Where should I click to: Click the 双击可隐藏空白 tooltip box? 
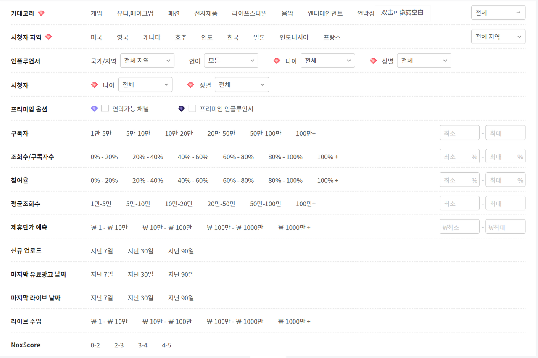pos(402,13)
